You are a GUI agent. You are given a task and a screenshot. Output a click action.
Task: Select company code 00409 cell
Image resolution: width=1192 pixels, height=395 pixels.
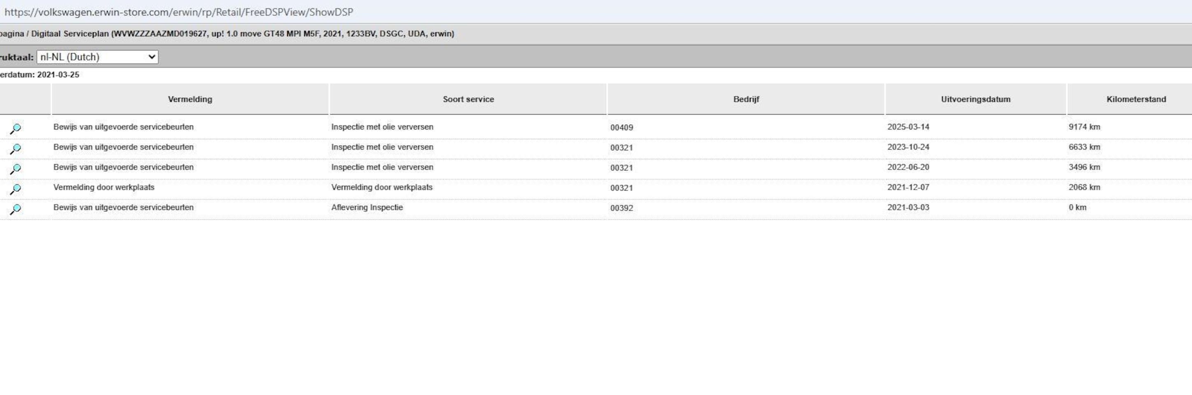(x=621, y=127)
